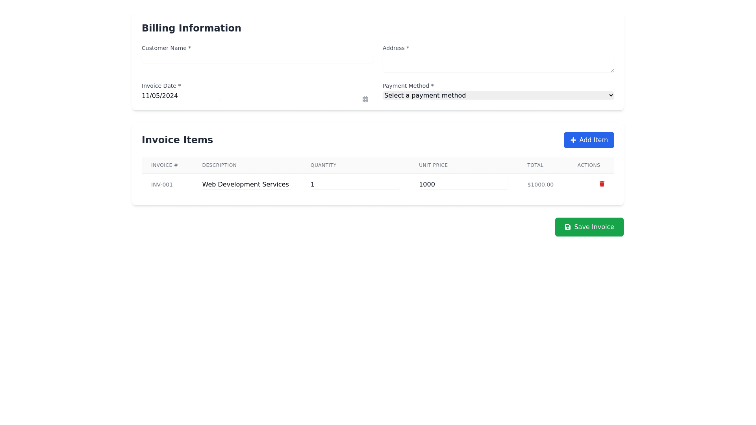Click the Total column header
This screenshot has width=756, height=425.
point(535,165)
